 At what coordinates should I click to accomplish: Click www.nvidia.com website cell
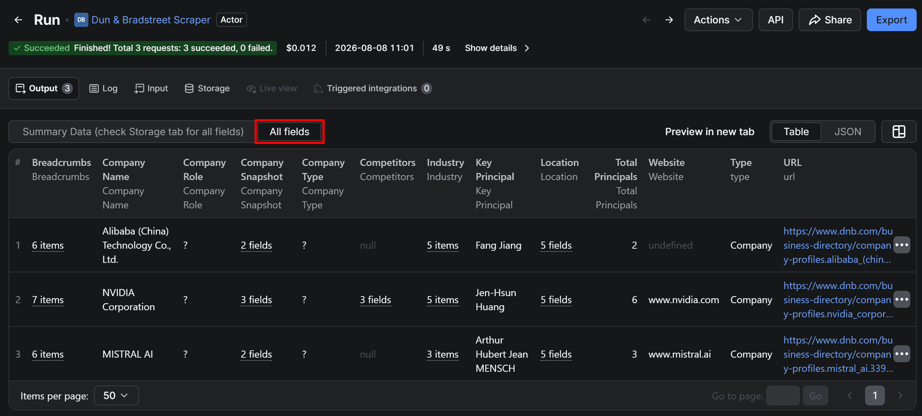(684, 300)
